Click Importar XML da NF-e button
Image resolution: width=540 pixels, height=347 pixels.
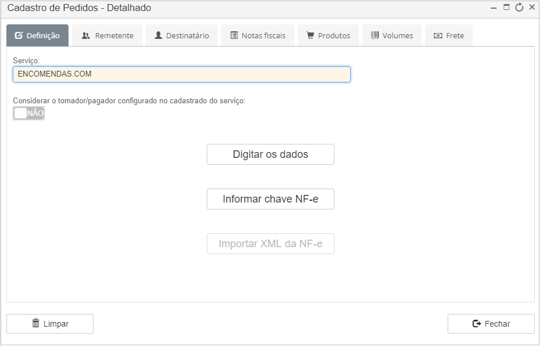[271, 244]
